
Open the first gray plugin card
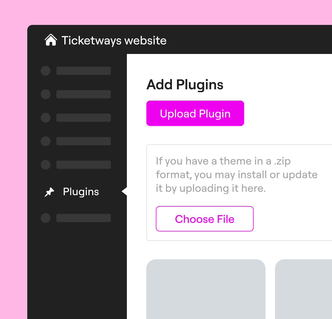point(206,289)
